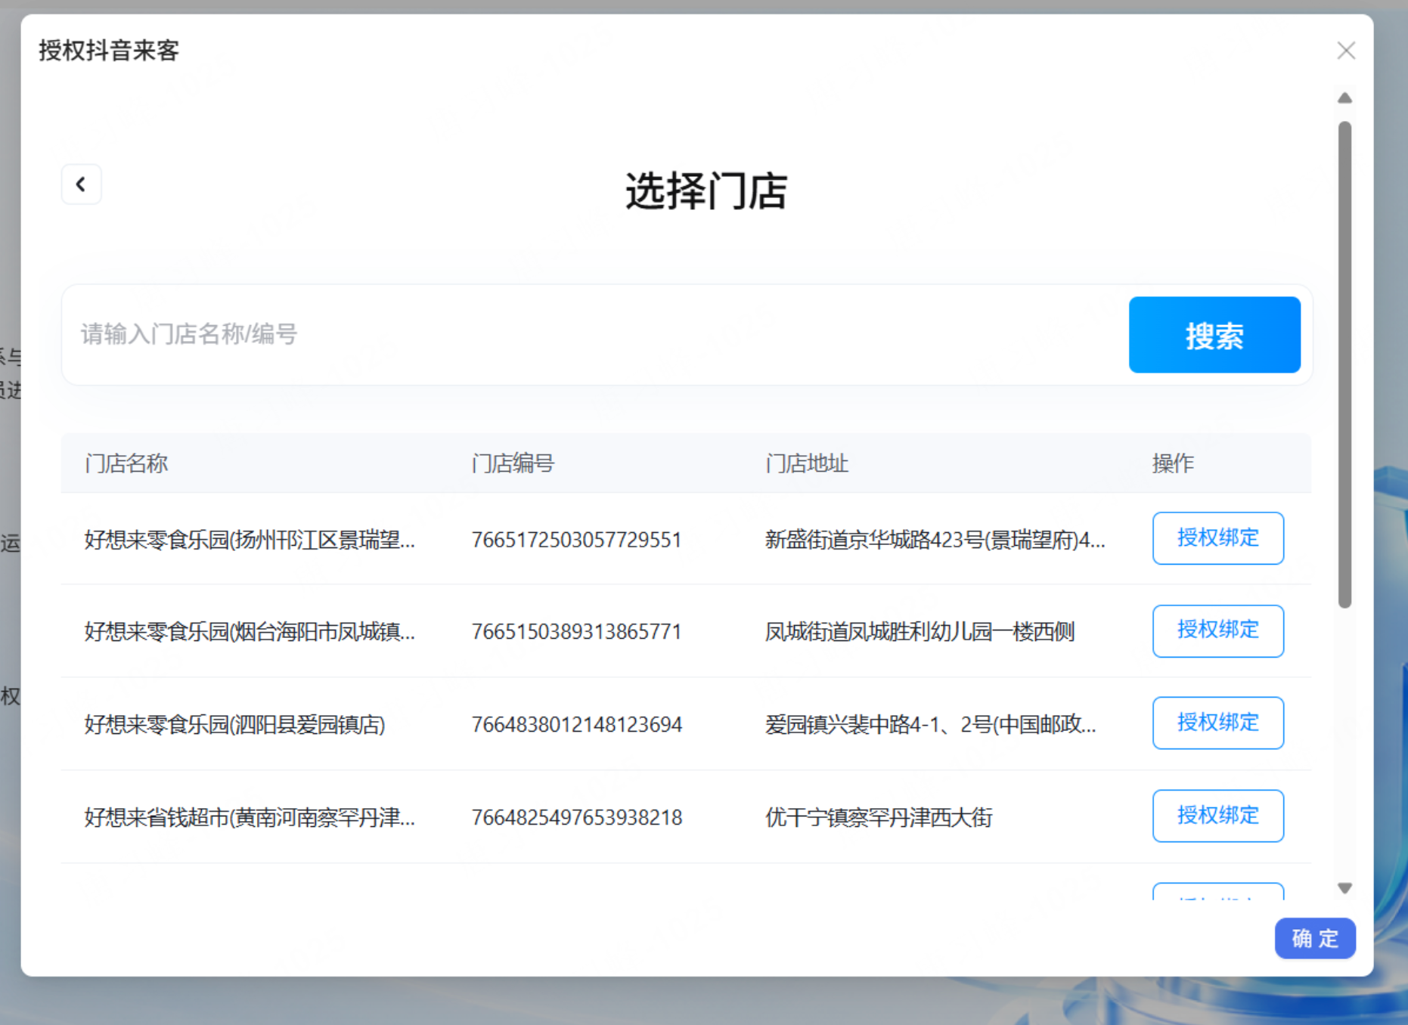Click the scrollbar up arrow
1408x1025 pixels.
(1344, 98)
